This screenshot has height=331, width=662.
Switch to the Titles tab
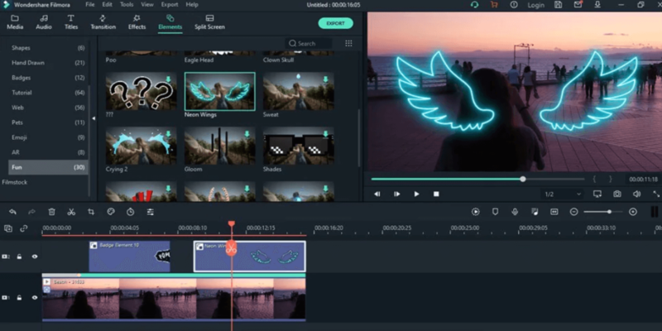coord(71,22)
